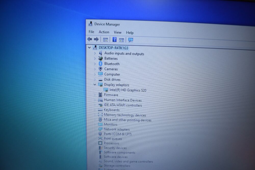Expand the Disk drives category arrow
The width and height of the screenshot is (255, 170).
[95, 80]
